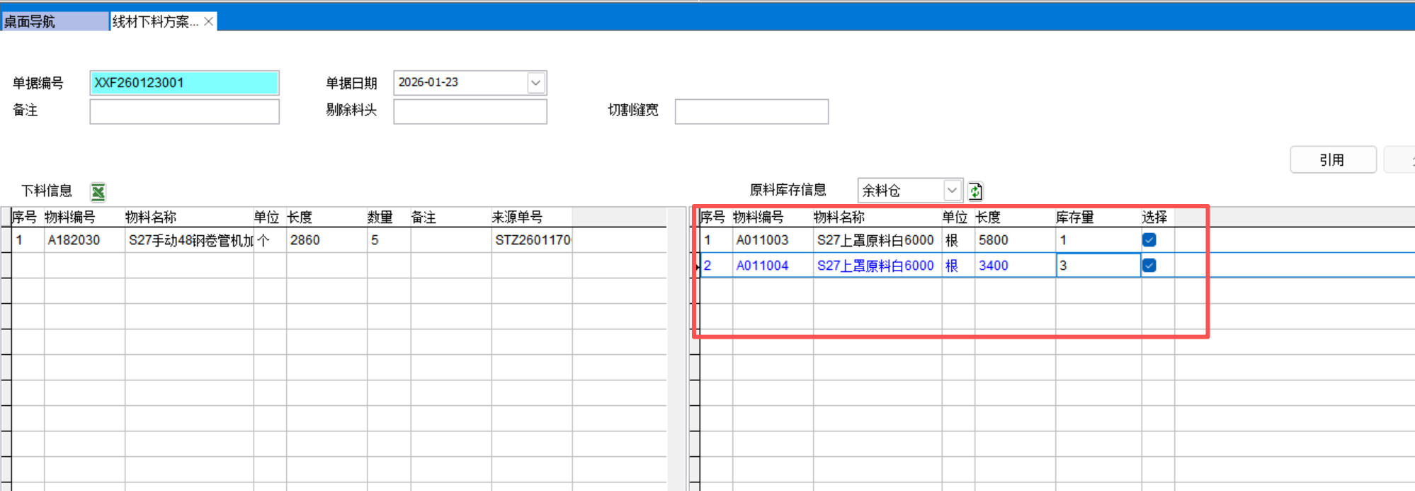Click the A011003 material code cell

click(771, 240)
